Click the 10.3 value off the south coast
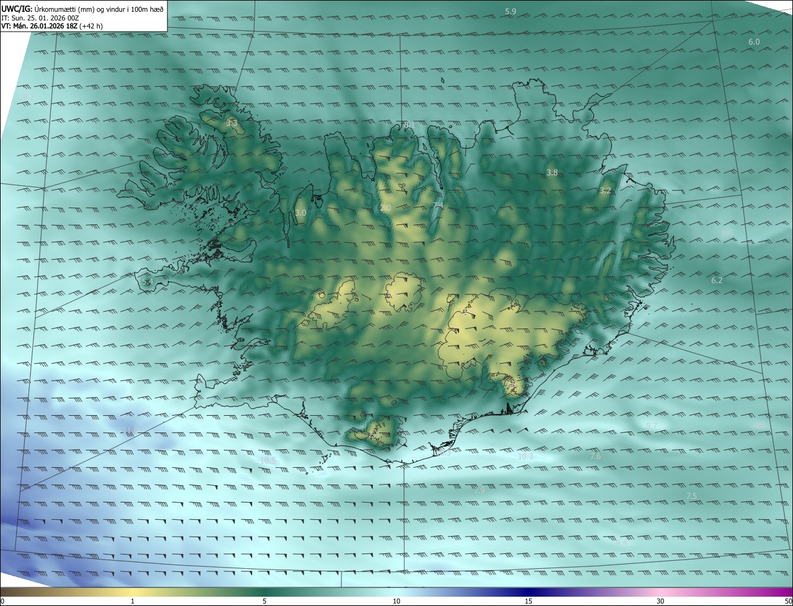The height and width of the screenshot is (606, 793). point(525,457)
